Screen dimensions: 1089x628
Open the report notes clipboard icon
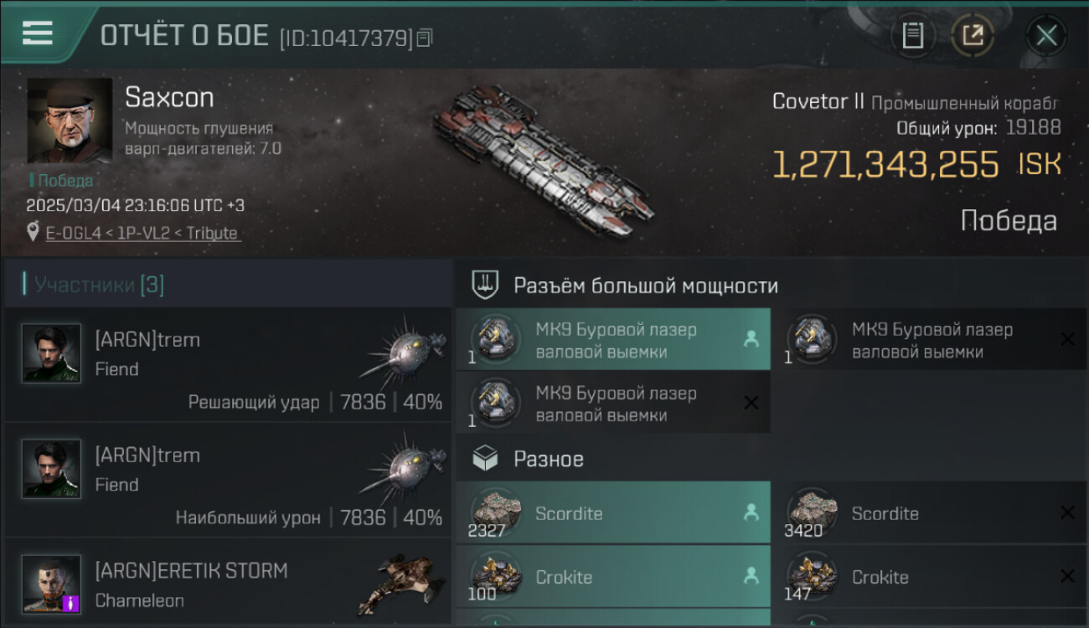coord(912,36)
